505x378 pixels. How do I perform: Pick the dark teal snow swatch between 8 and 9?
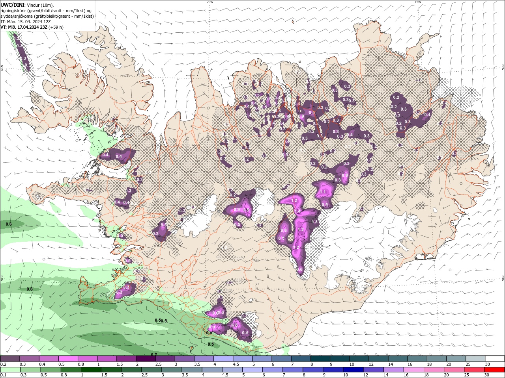[x=320, y=359]
